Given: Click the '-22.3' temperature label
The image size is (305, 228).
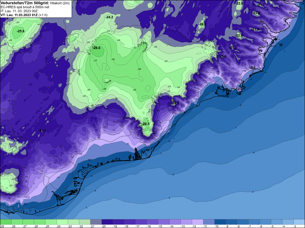Looking at the screenshot, I should [x=175, y=103].
